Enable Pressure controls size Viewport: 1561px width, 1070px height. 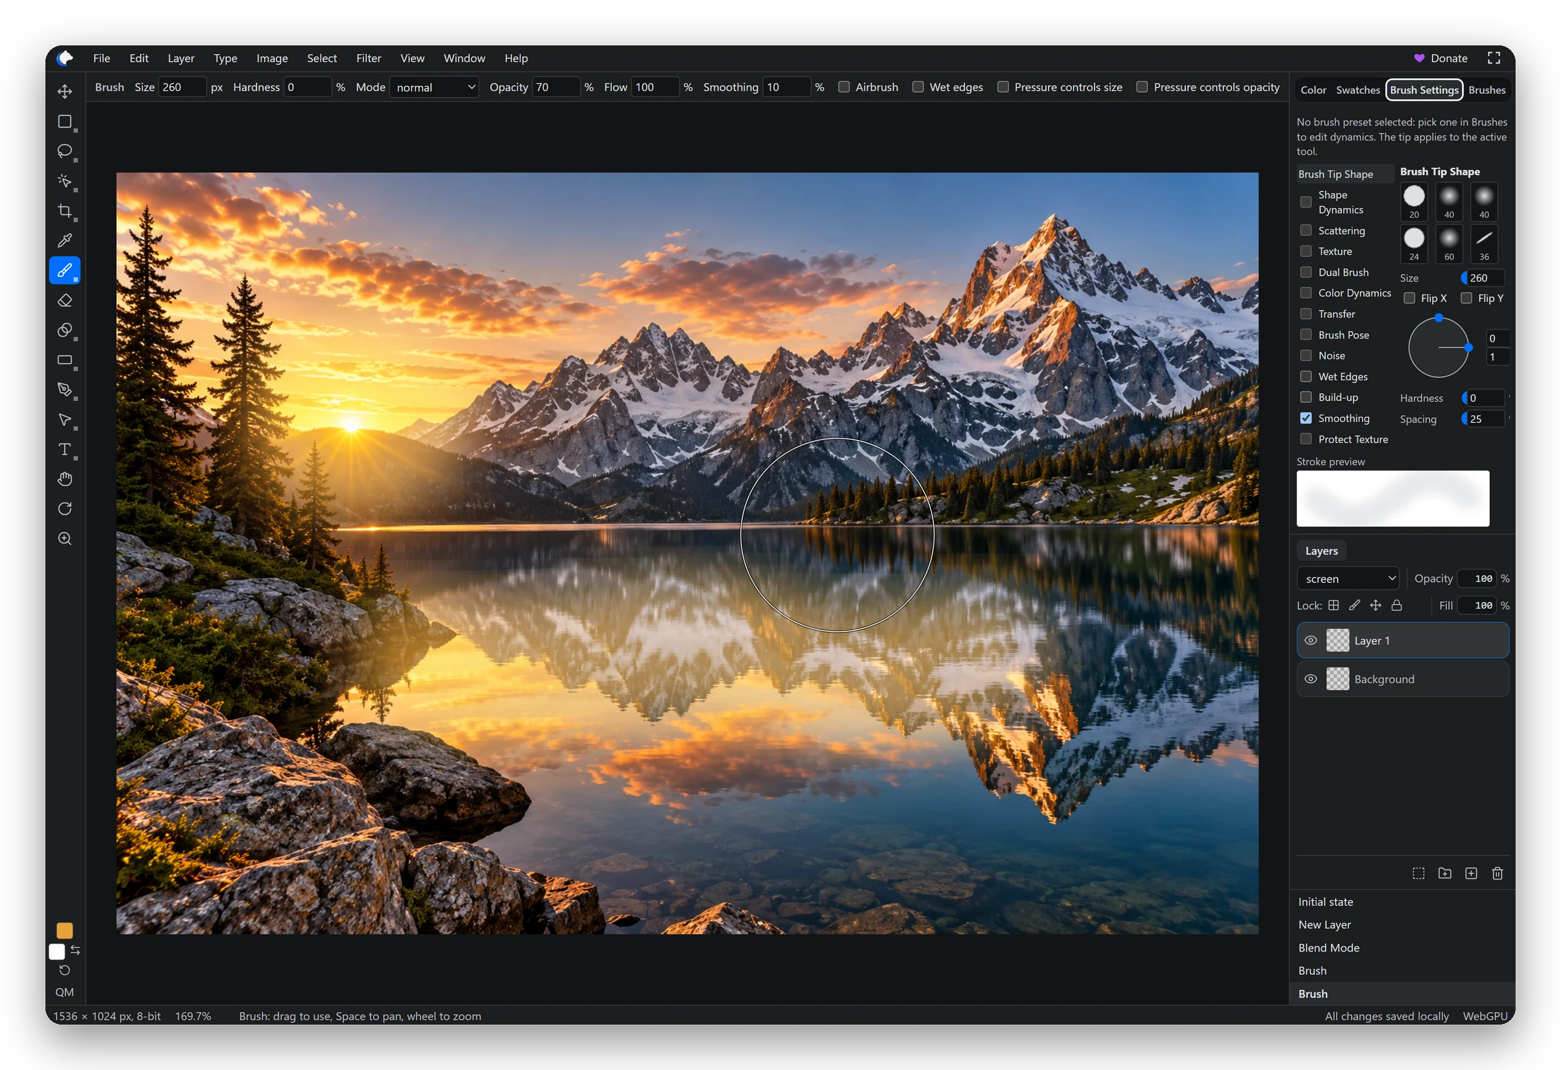pyautogui.click(x=1003, y=87)
